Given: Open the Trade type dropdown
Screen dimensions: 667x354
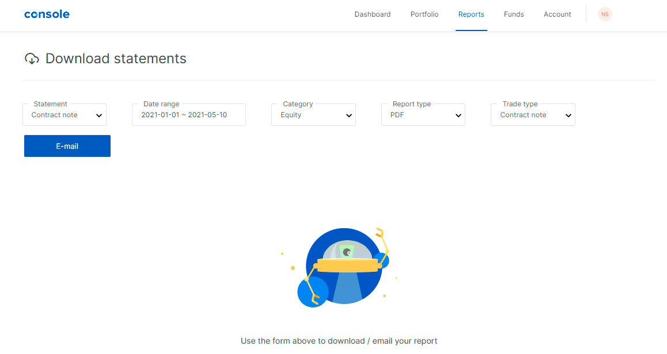Looking at the screenshot, I should pos(533,114).
